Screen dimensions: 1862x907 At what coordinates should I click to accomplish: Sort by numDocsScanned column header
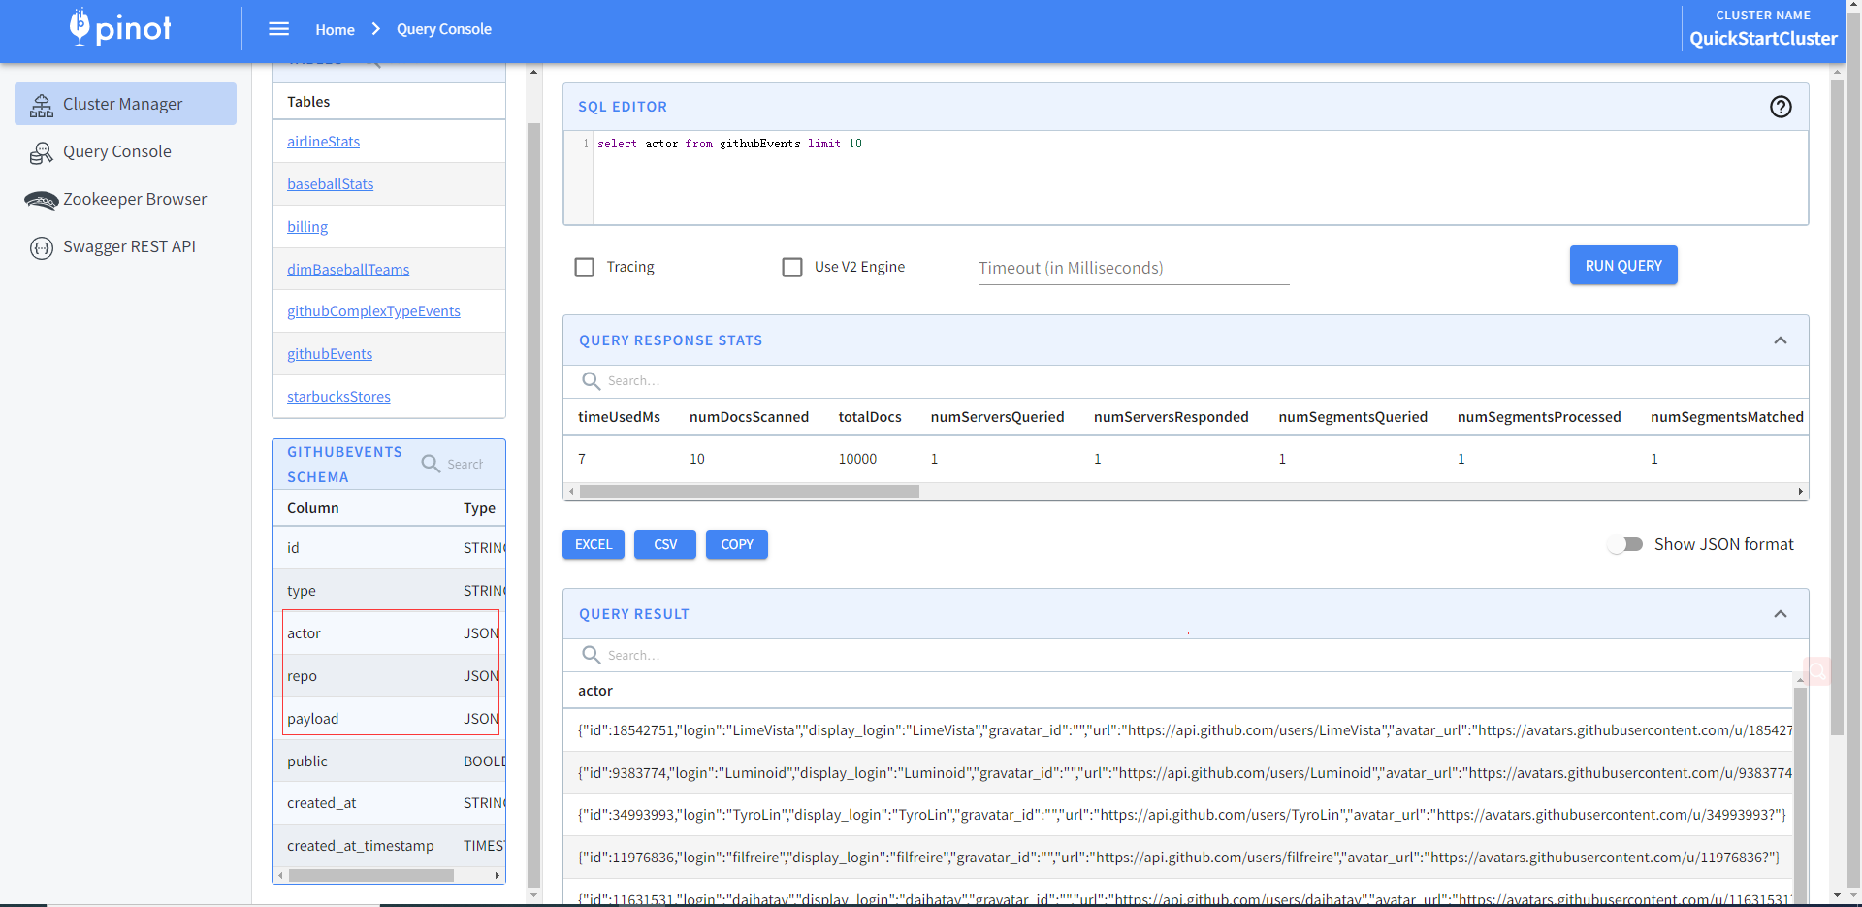(749, 417)
